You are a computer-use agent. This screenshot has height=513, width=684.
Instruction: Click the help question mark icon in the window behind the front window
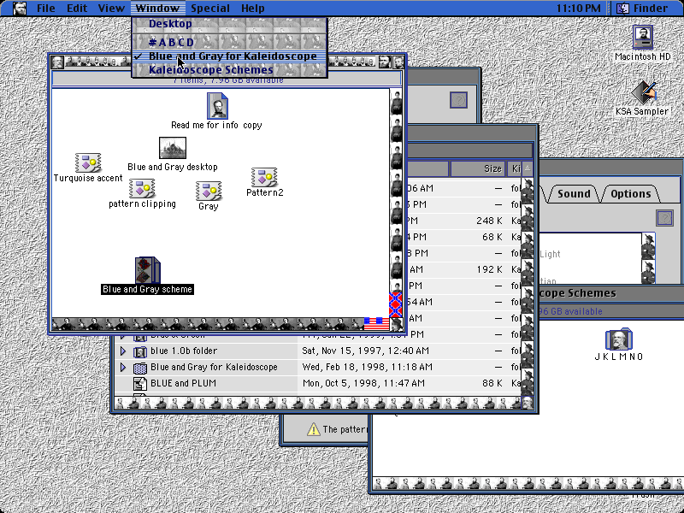coord(458,100)
